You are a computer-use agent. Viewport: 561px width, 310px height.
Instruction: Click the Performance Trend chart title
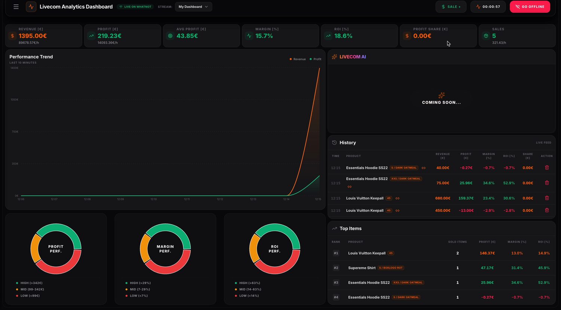(x=31, y=57)
